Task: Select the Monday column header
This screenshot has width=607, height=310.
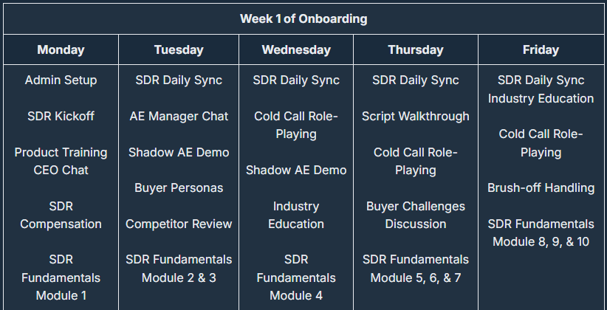Action: tap(61, 50)
